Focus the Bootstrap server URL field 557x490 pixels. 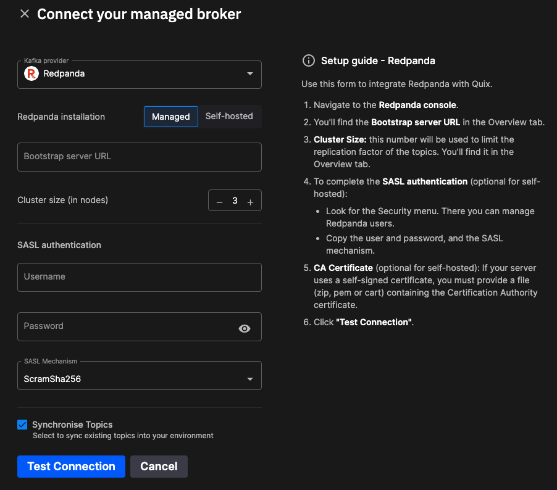139,157
